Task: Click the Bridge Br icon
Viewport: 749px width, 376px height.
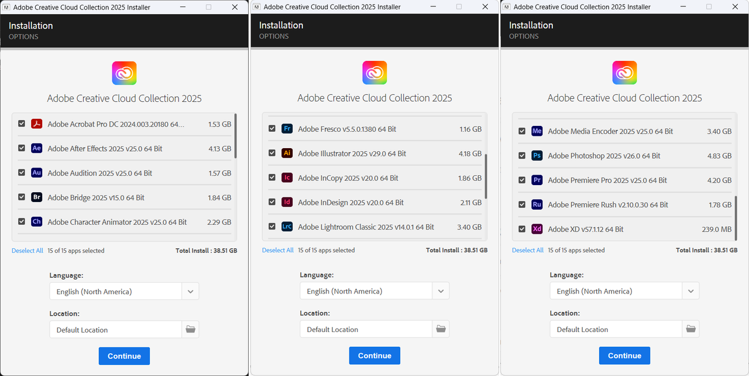Action: click(x=37, y=198)
